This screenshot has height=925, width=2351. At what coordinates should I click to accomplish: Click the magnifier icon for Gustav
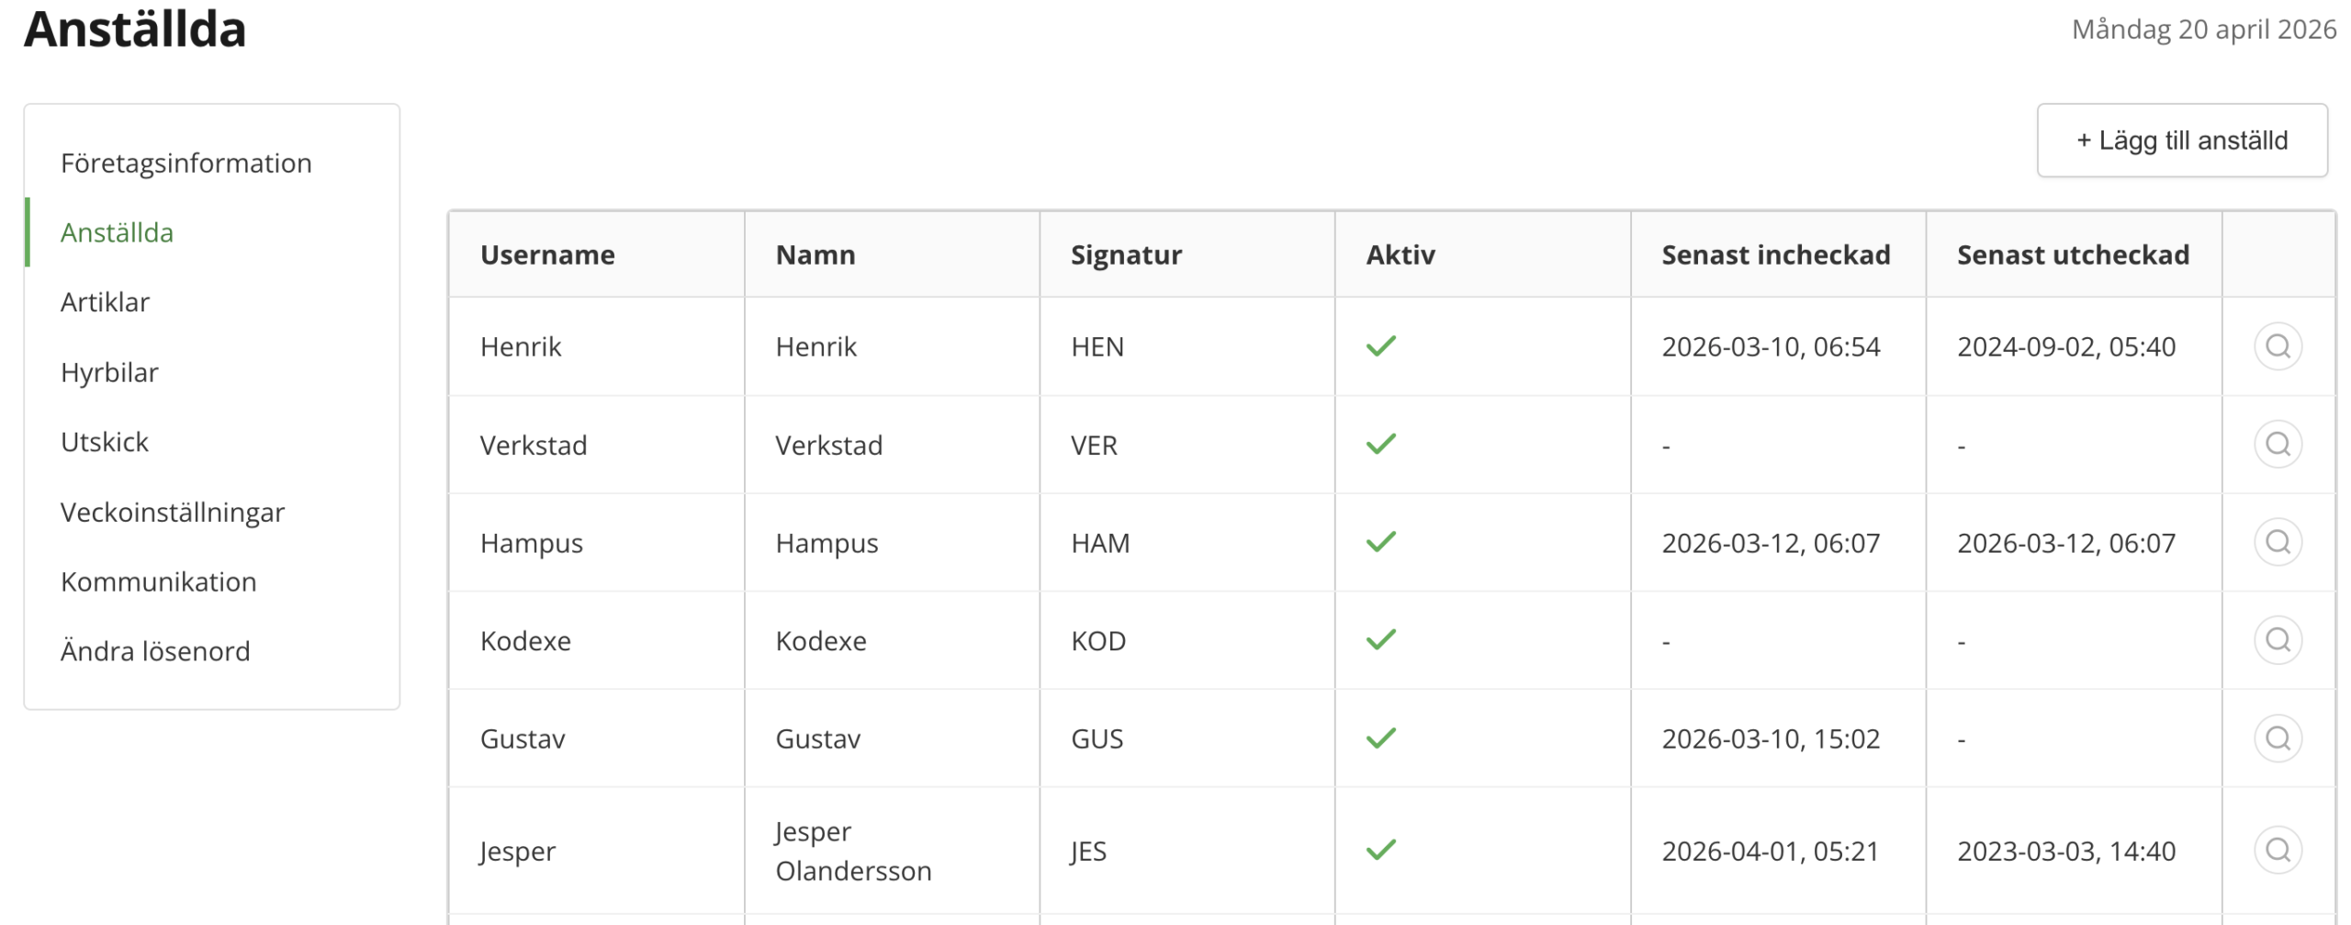2277,738
